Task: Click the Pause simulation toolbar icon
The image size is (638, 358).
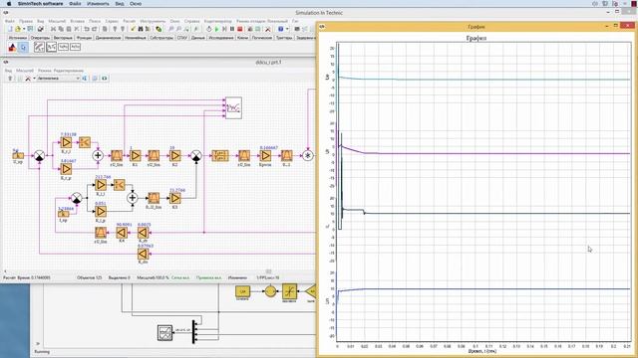Action: (232, 29)
